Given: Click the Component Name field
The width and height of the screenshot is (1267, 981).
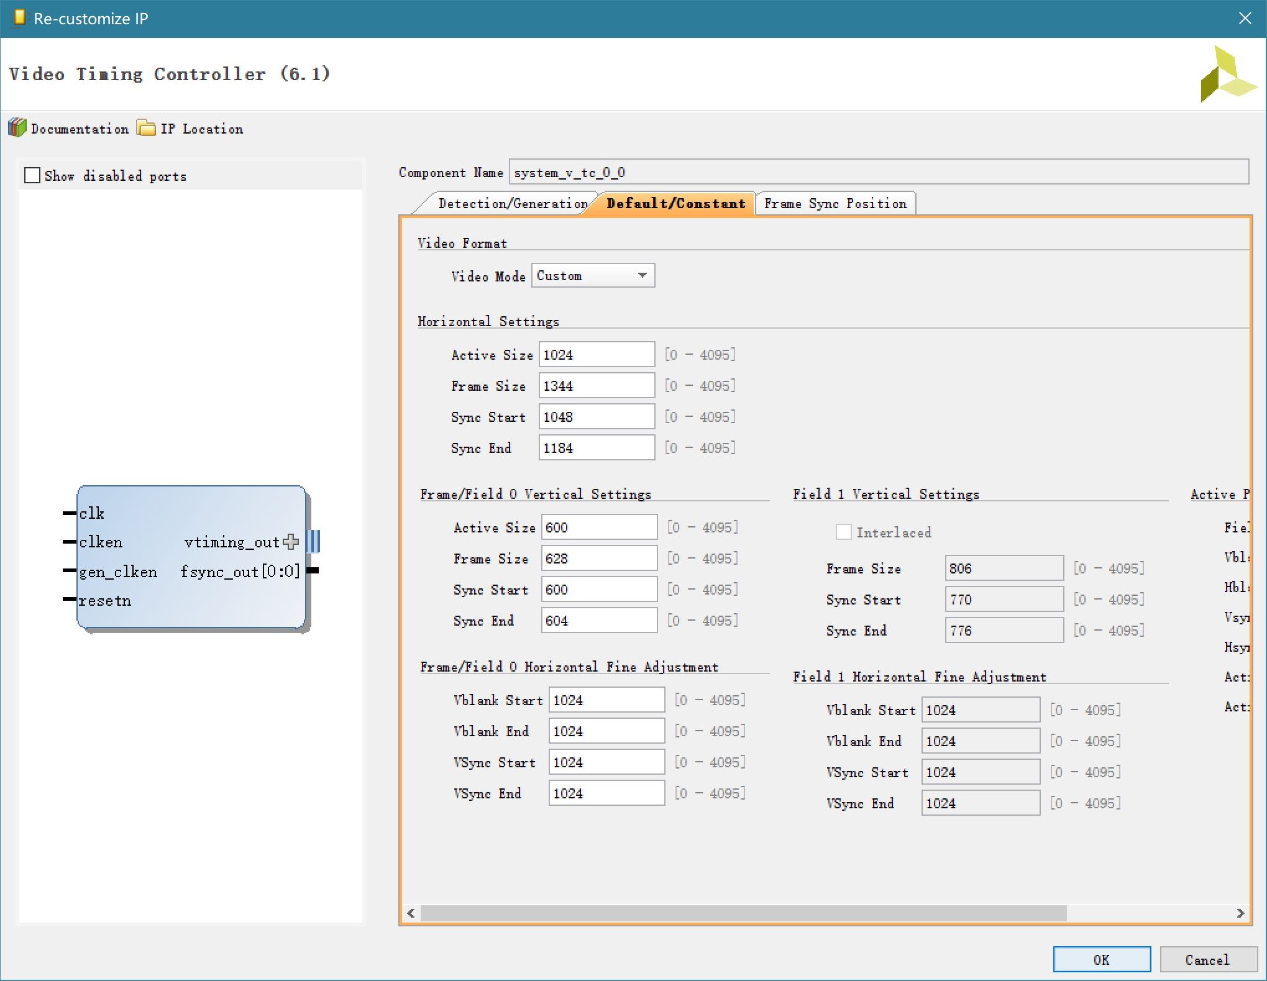Looking at the screenshot, I should (878, 172).
